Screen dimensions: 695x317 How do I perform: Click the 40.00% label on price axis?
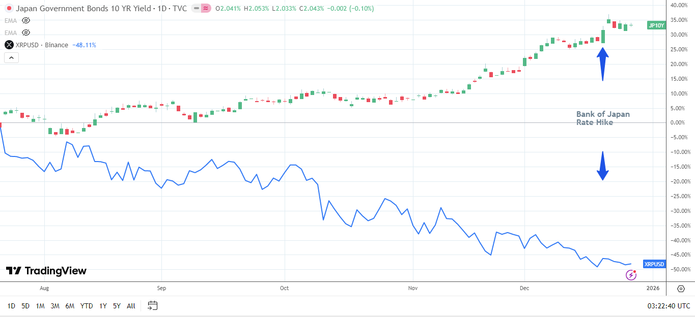point(679,5)
